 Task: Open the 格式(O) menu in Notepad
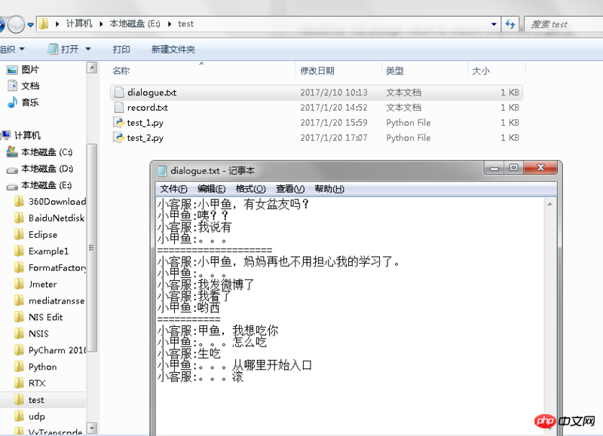[250, 189]
